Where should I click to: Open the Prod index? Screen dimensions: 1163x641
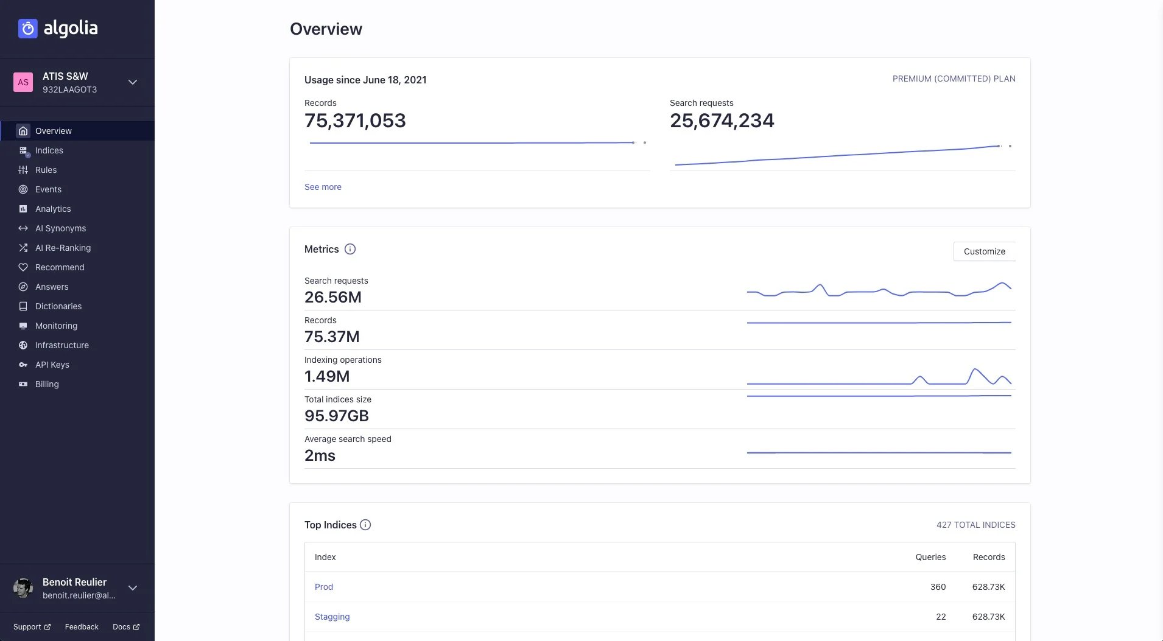coord(324,587)
